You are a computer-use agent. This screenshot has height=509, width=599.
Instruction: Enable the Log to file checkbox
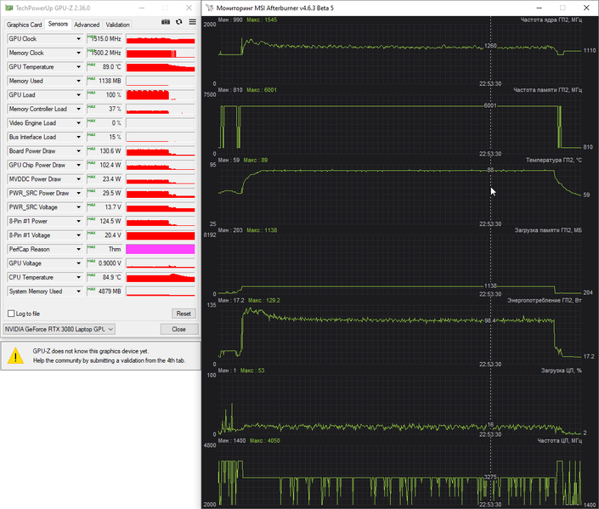[x=11, y=314]
